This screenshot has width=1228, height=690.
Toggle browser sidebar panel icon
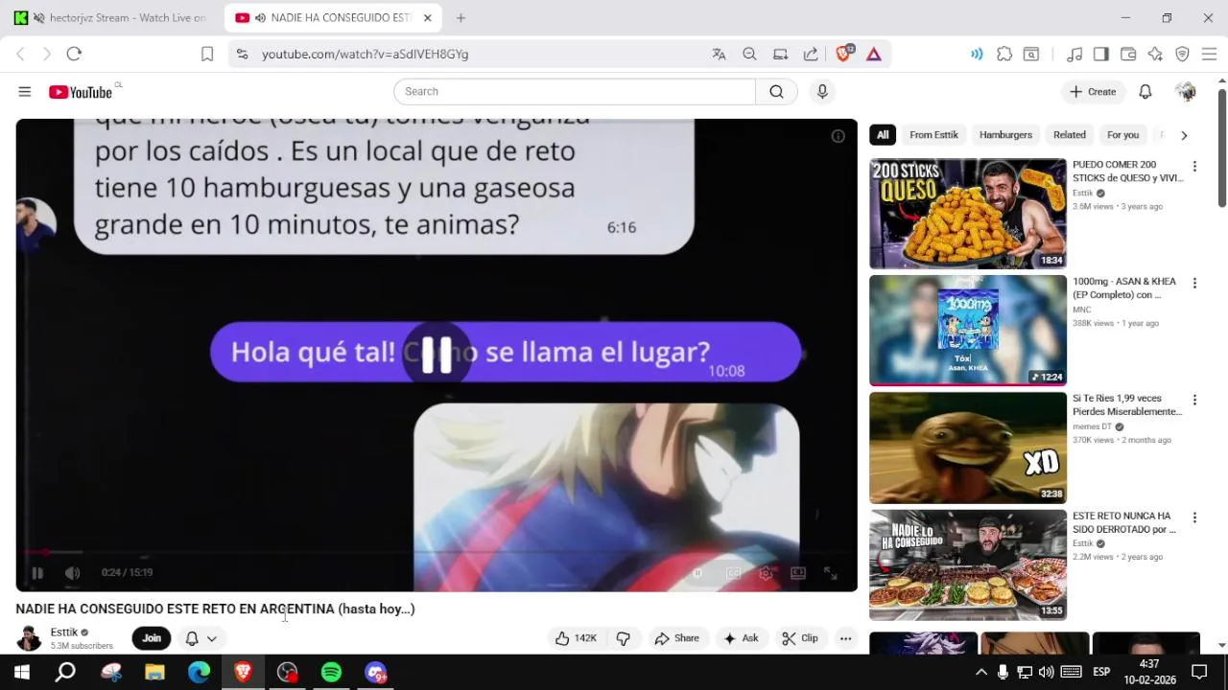click(1101, 54)
